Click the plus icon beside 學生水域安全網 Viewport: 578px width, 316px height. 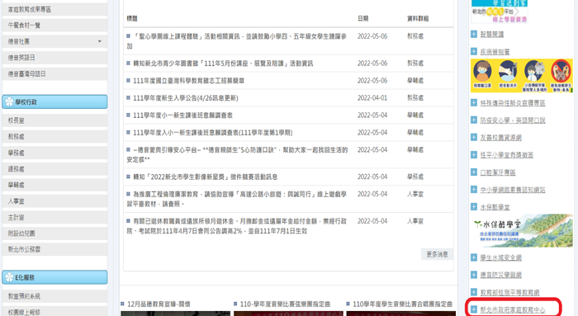tap(474, 257)
